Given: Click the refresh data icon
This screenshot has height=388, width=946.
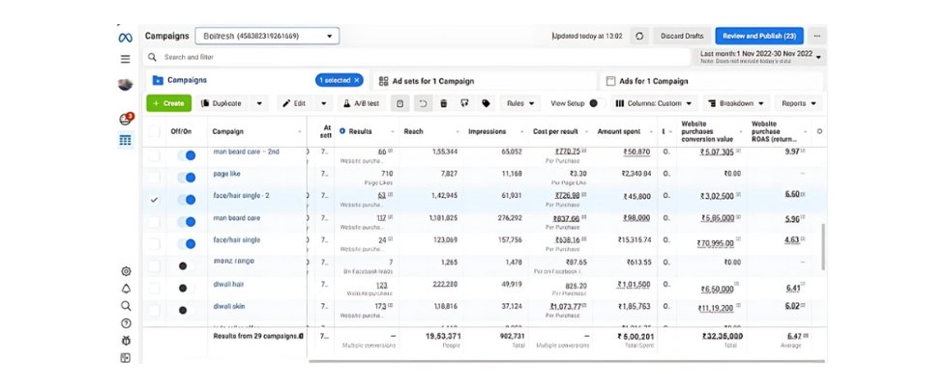Looking at the screenshot, I should [638, 36].
